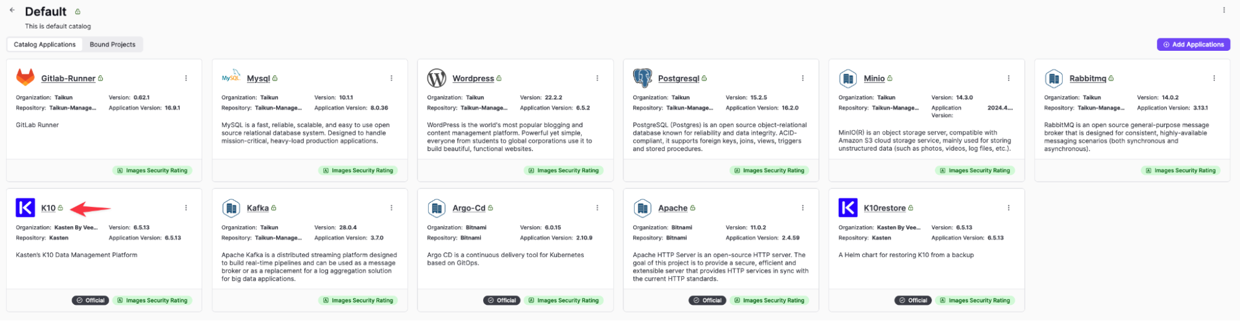Click the Add Applications button

[1193, 45]
